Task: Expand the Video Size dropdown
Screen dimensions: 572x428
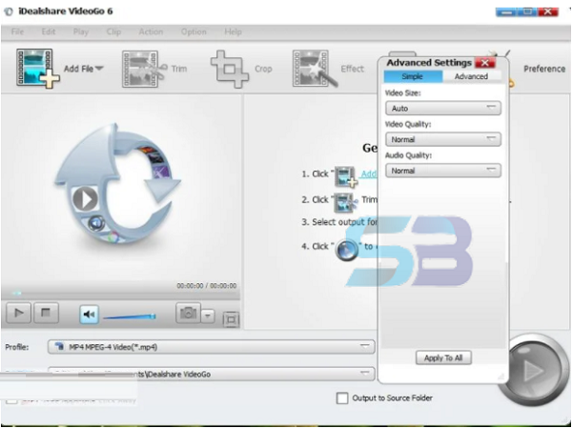Action: [443, 109]
